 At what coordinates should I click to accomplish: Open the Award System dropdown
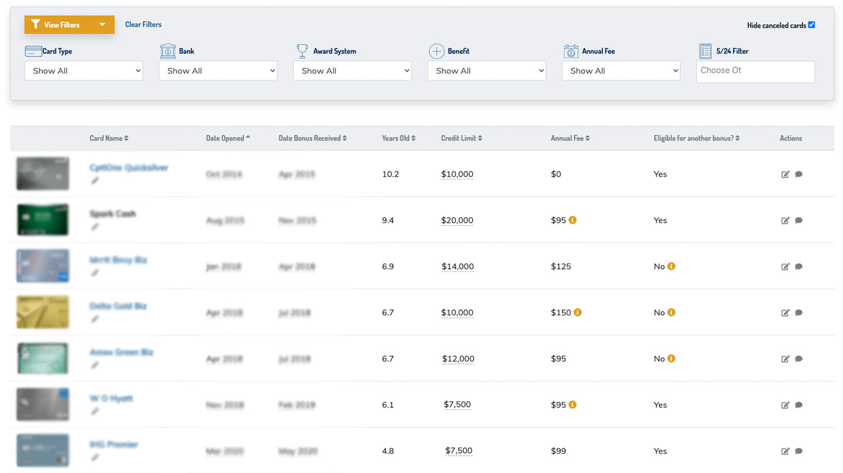click(352, 70)
